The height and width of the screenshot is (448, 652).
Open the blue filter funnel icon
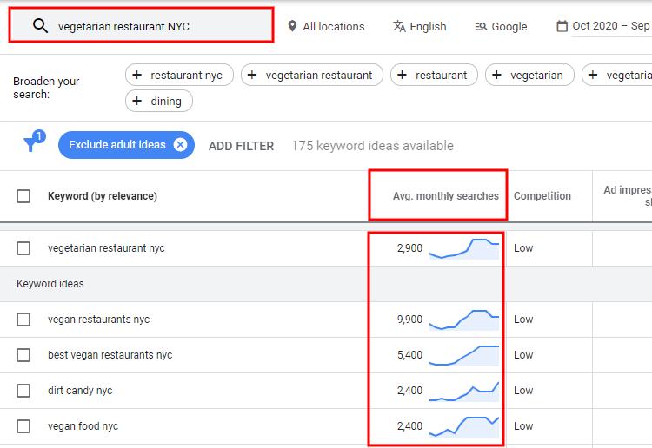[34, 142]
